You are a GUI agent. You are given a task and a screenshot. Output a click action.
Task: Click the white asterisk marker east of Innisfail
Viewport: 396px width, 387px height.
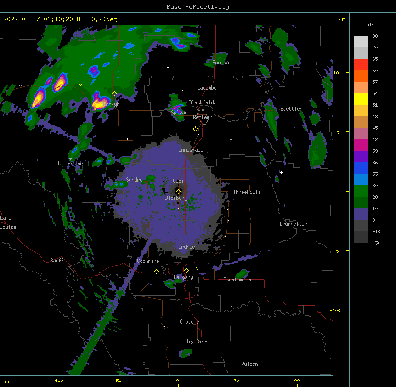tap(231, 140)
